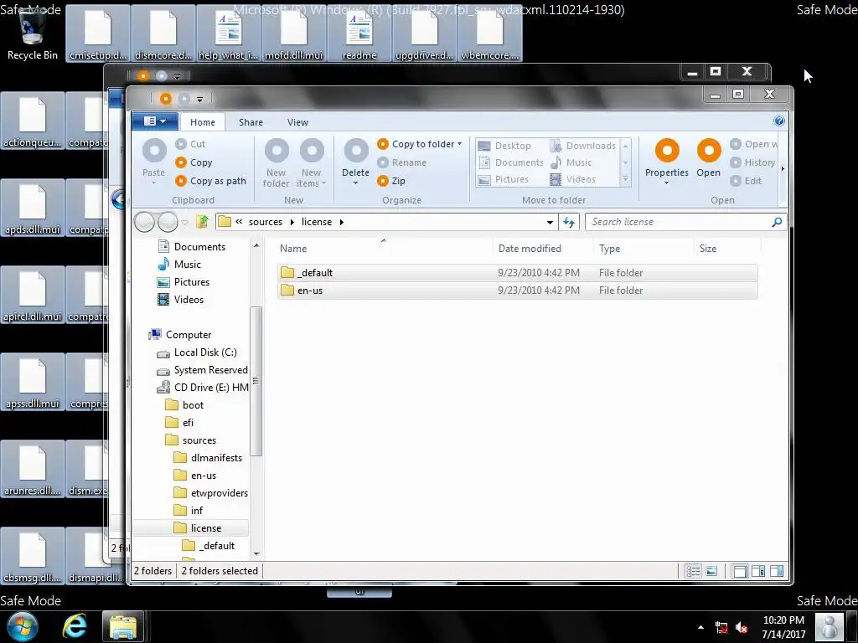Open the blue File menu button
Screen dimensions: 858x643
pyautogui.click(x=154, y=121)
